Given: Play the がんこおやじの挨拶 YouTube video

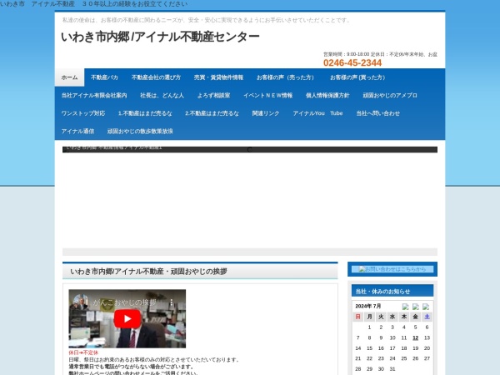Looking at the screenshot, I should tap(127, 318).
